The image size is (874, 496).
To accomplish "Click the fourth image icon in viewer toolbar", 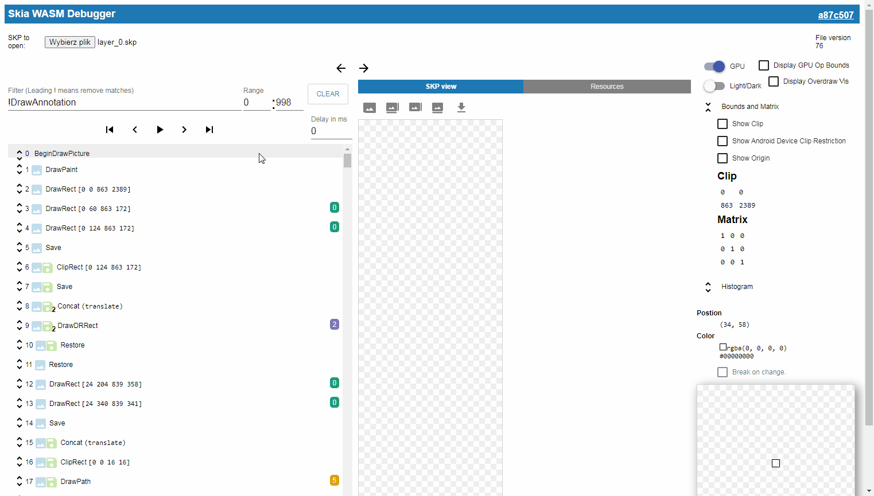I will [x=438, y=108].
